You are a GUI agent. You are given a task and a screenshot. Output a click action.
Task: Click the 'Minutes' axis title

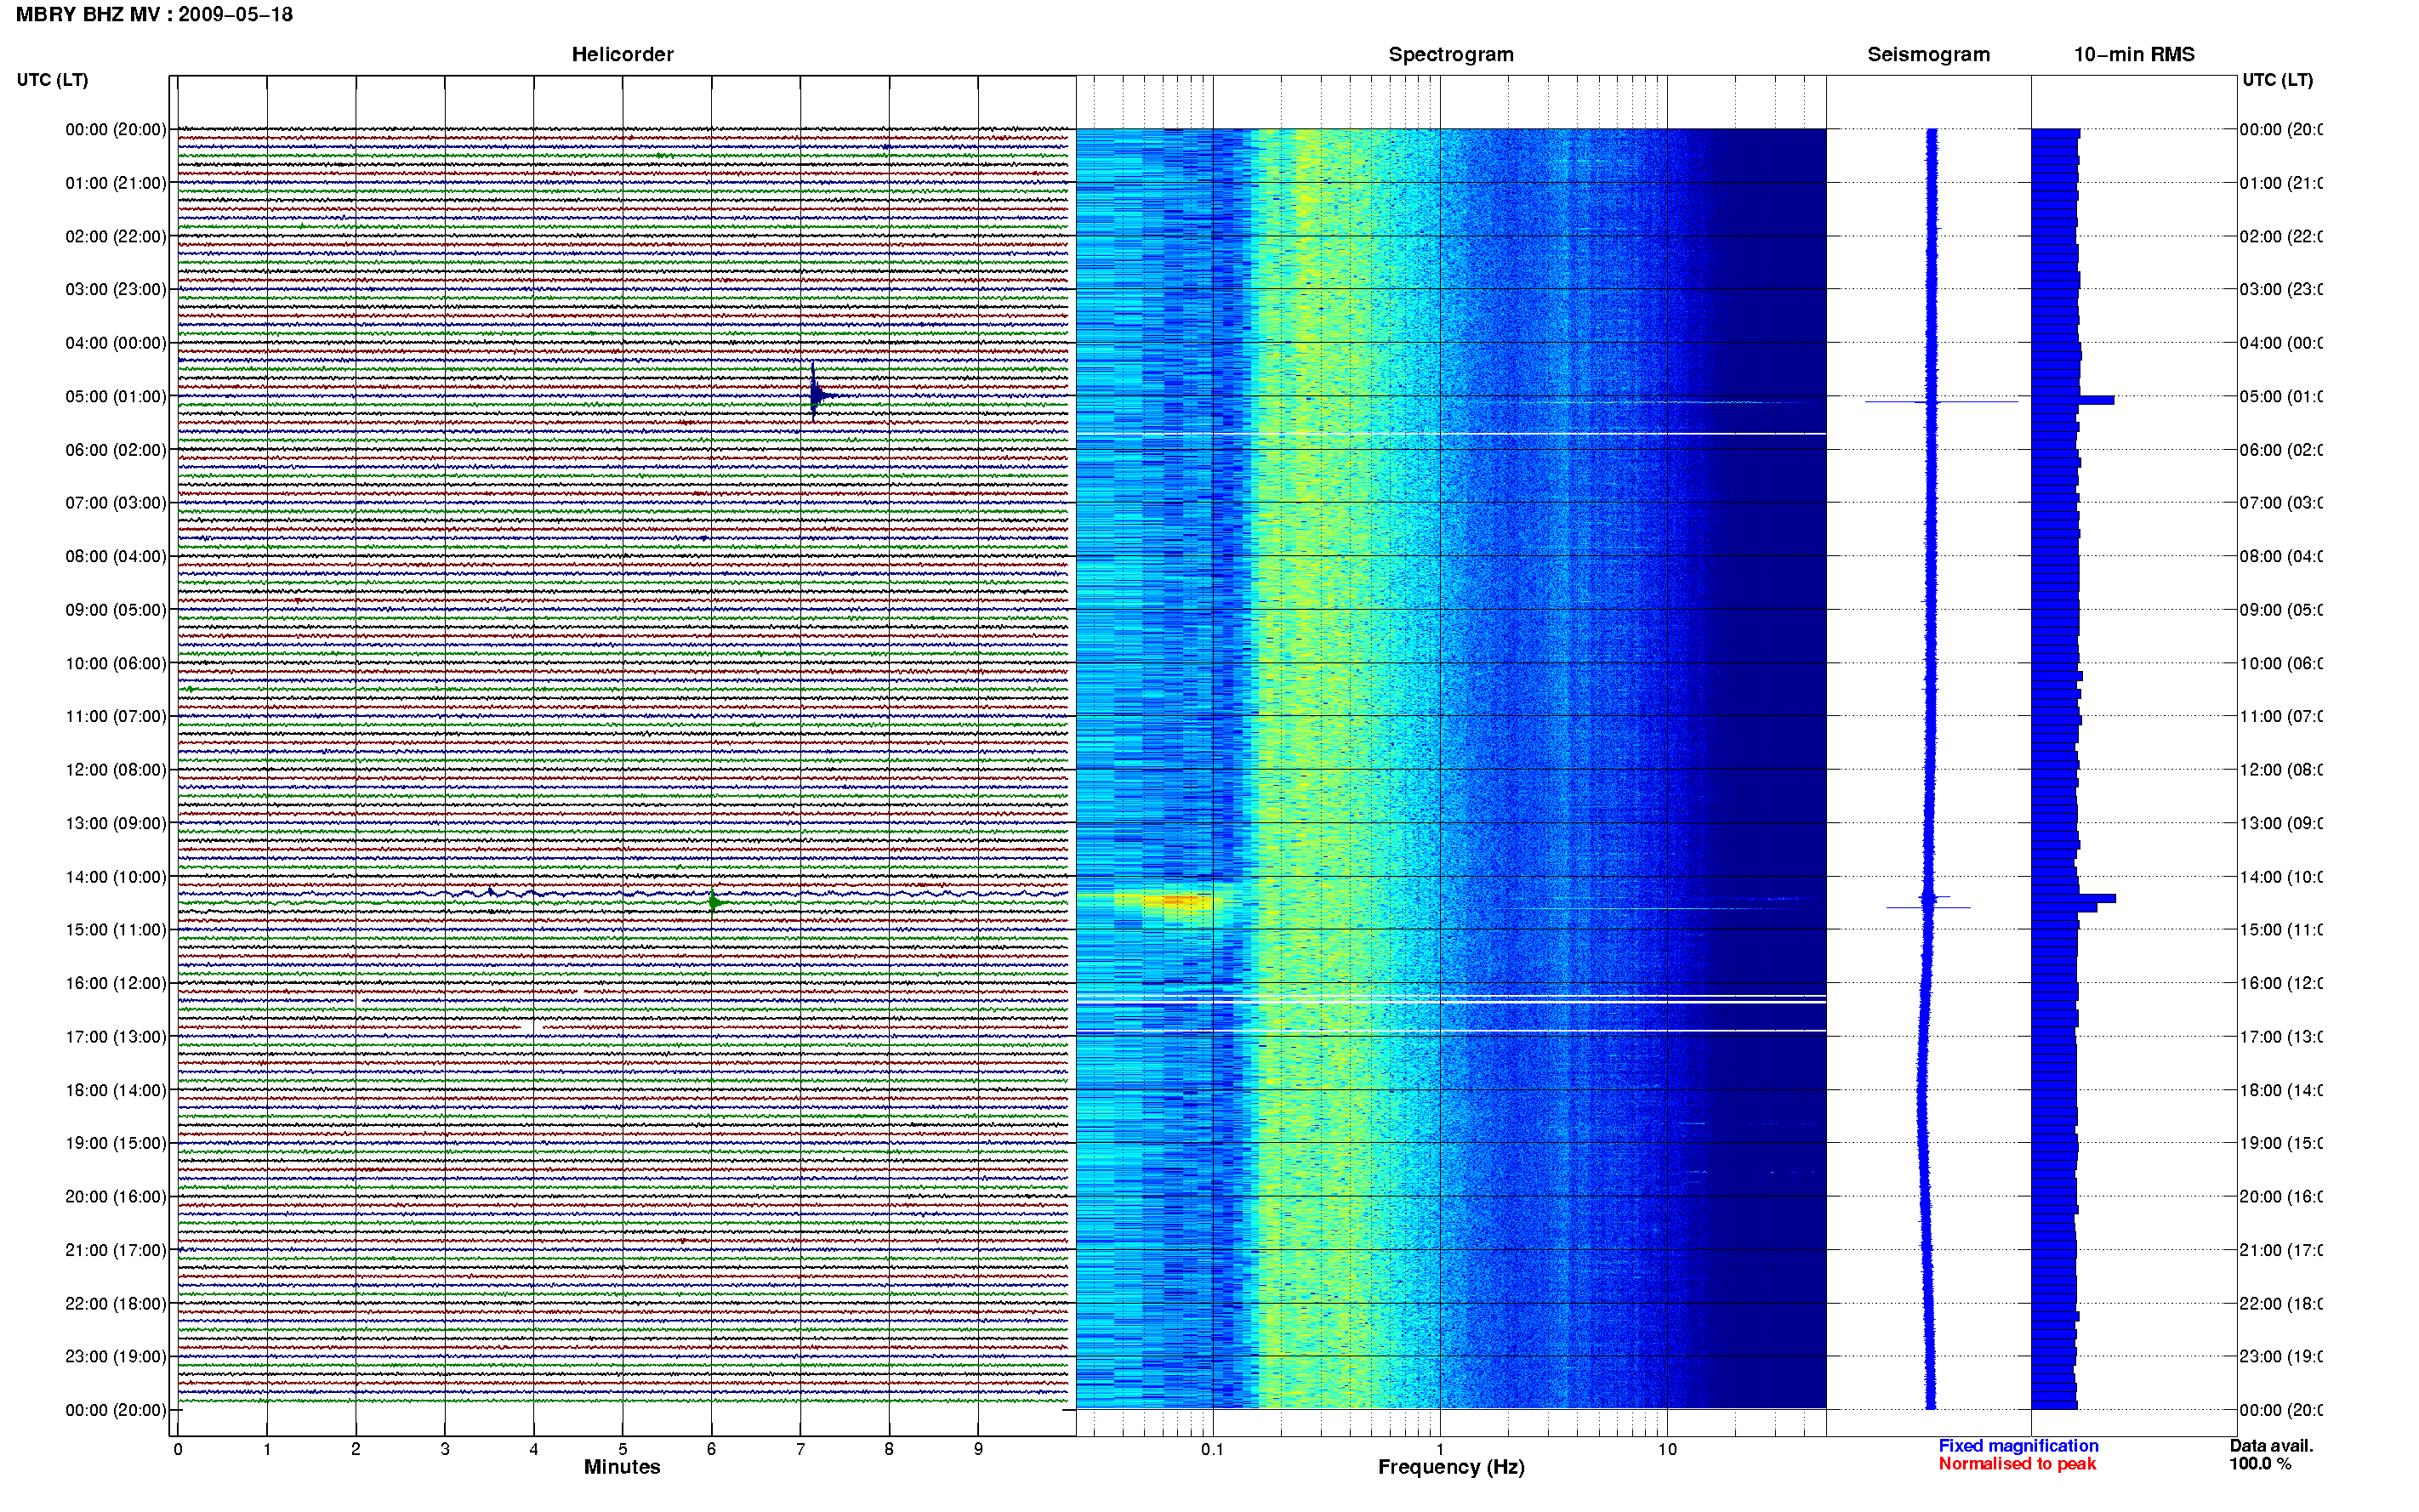tap(622, 1467)
